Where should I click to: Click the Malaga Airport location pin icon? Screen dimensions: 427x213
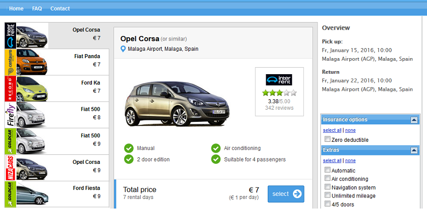click(x=123, y=49)
